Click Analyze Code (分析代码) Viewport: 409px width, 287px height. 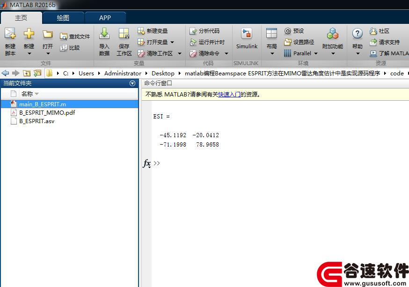click(204, 31)
